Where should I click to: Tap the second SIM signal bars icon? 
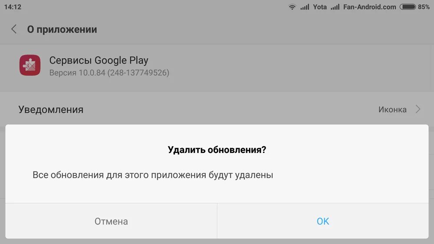coord(335,7)
